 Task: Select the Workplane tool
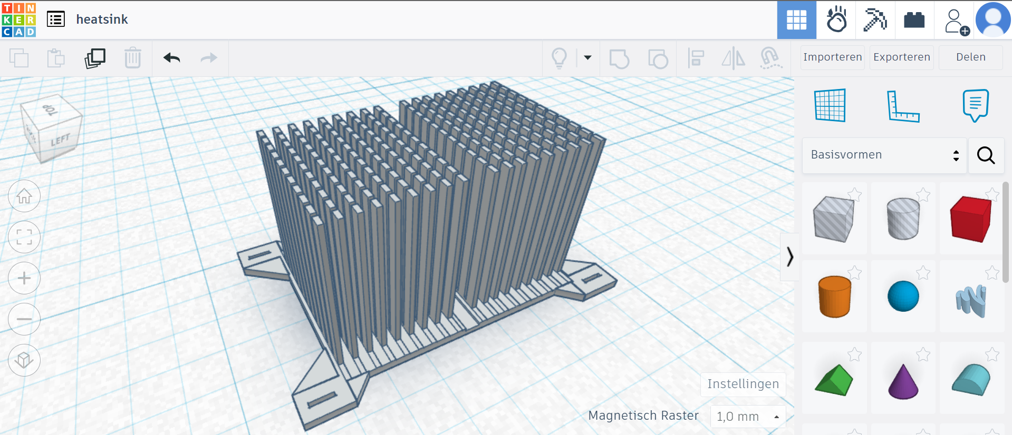click(830, 106)
